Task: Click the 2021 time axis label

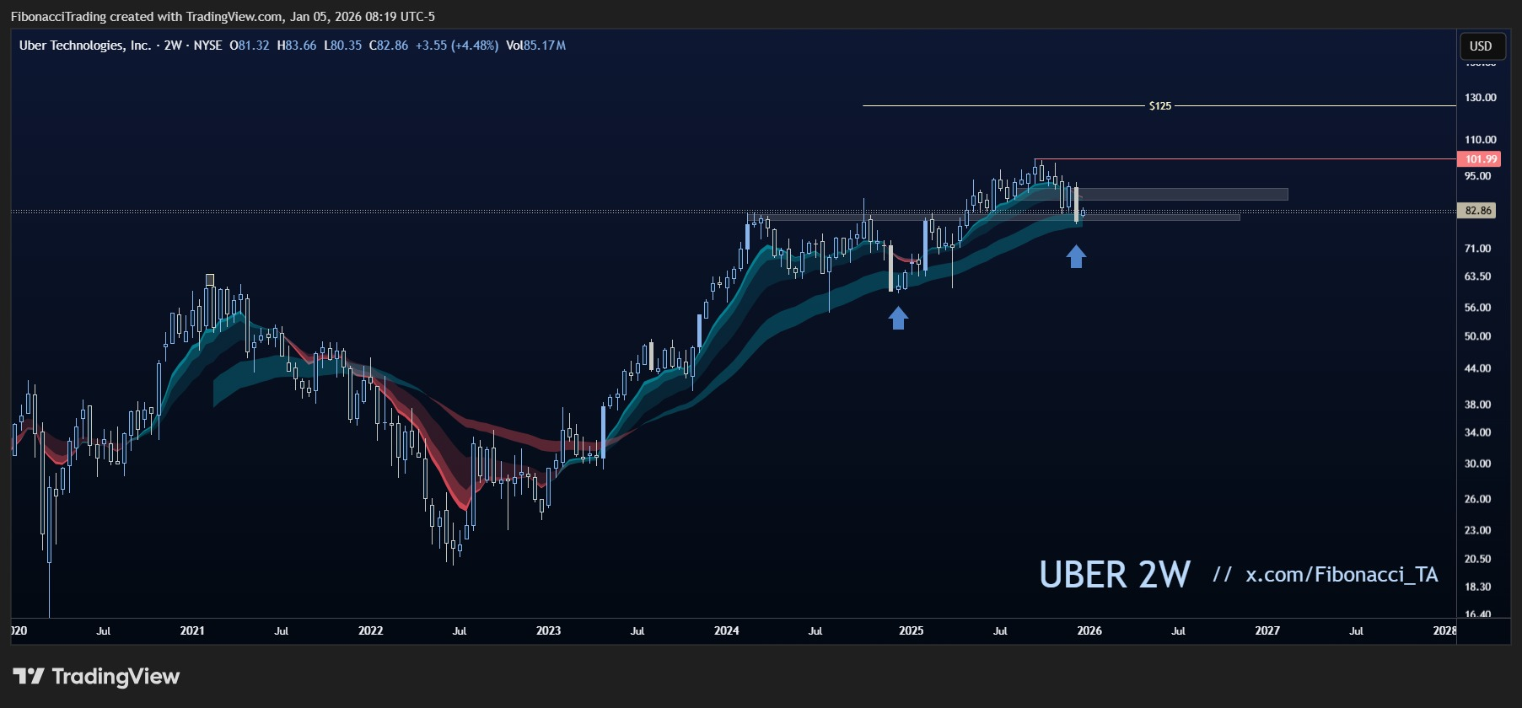Action: point(192,630)
